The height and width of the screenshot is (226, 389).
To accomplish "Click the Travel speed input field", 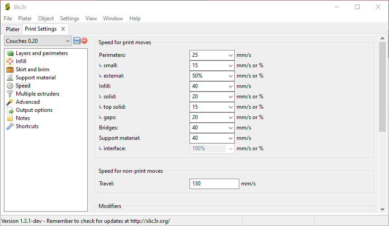I will click(214, 184).
